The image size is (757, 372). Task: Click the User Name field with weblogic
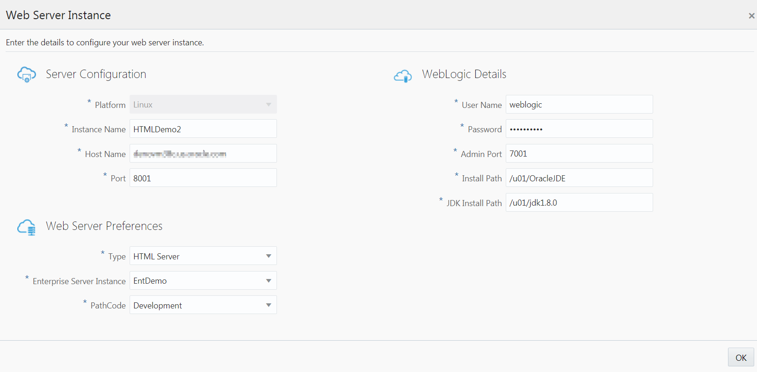(579, 104)
